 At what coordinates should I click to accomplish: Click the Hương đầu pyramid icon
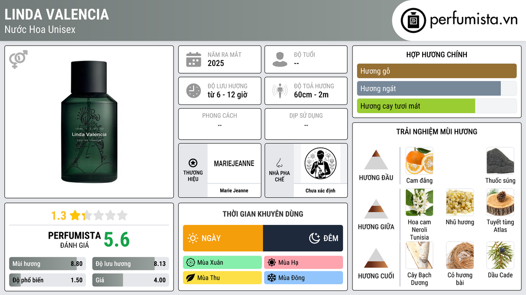[376, 160]
